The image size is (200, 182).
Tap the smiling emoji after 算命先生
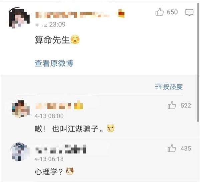point(75,39)
